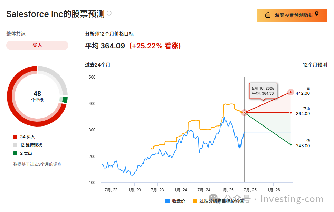This screenshot has width=334, height=212.
Task: Click the 48 个评级 donut center
Action: click(37, 96)
